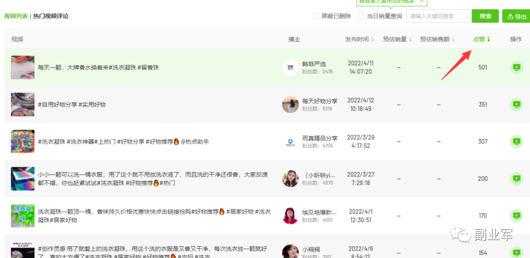Select the publish time 2022/4/12 10:18:49

tap(361, 104)
